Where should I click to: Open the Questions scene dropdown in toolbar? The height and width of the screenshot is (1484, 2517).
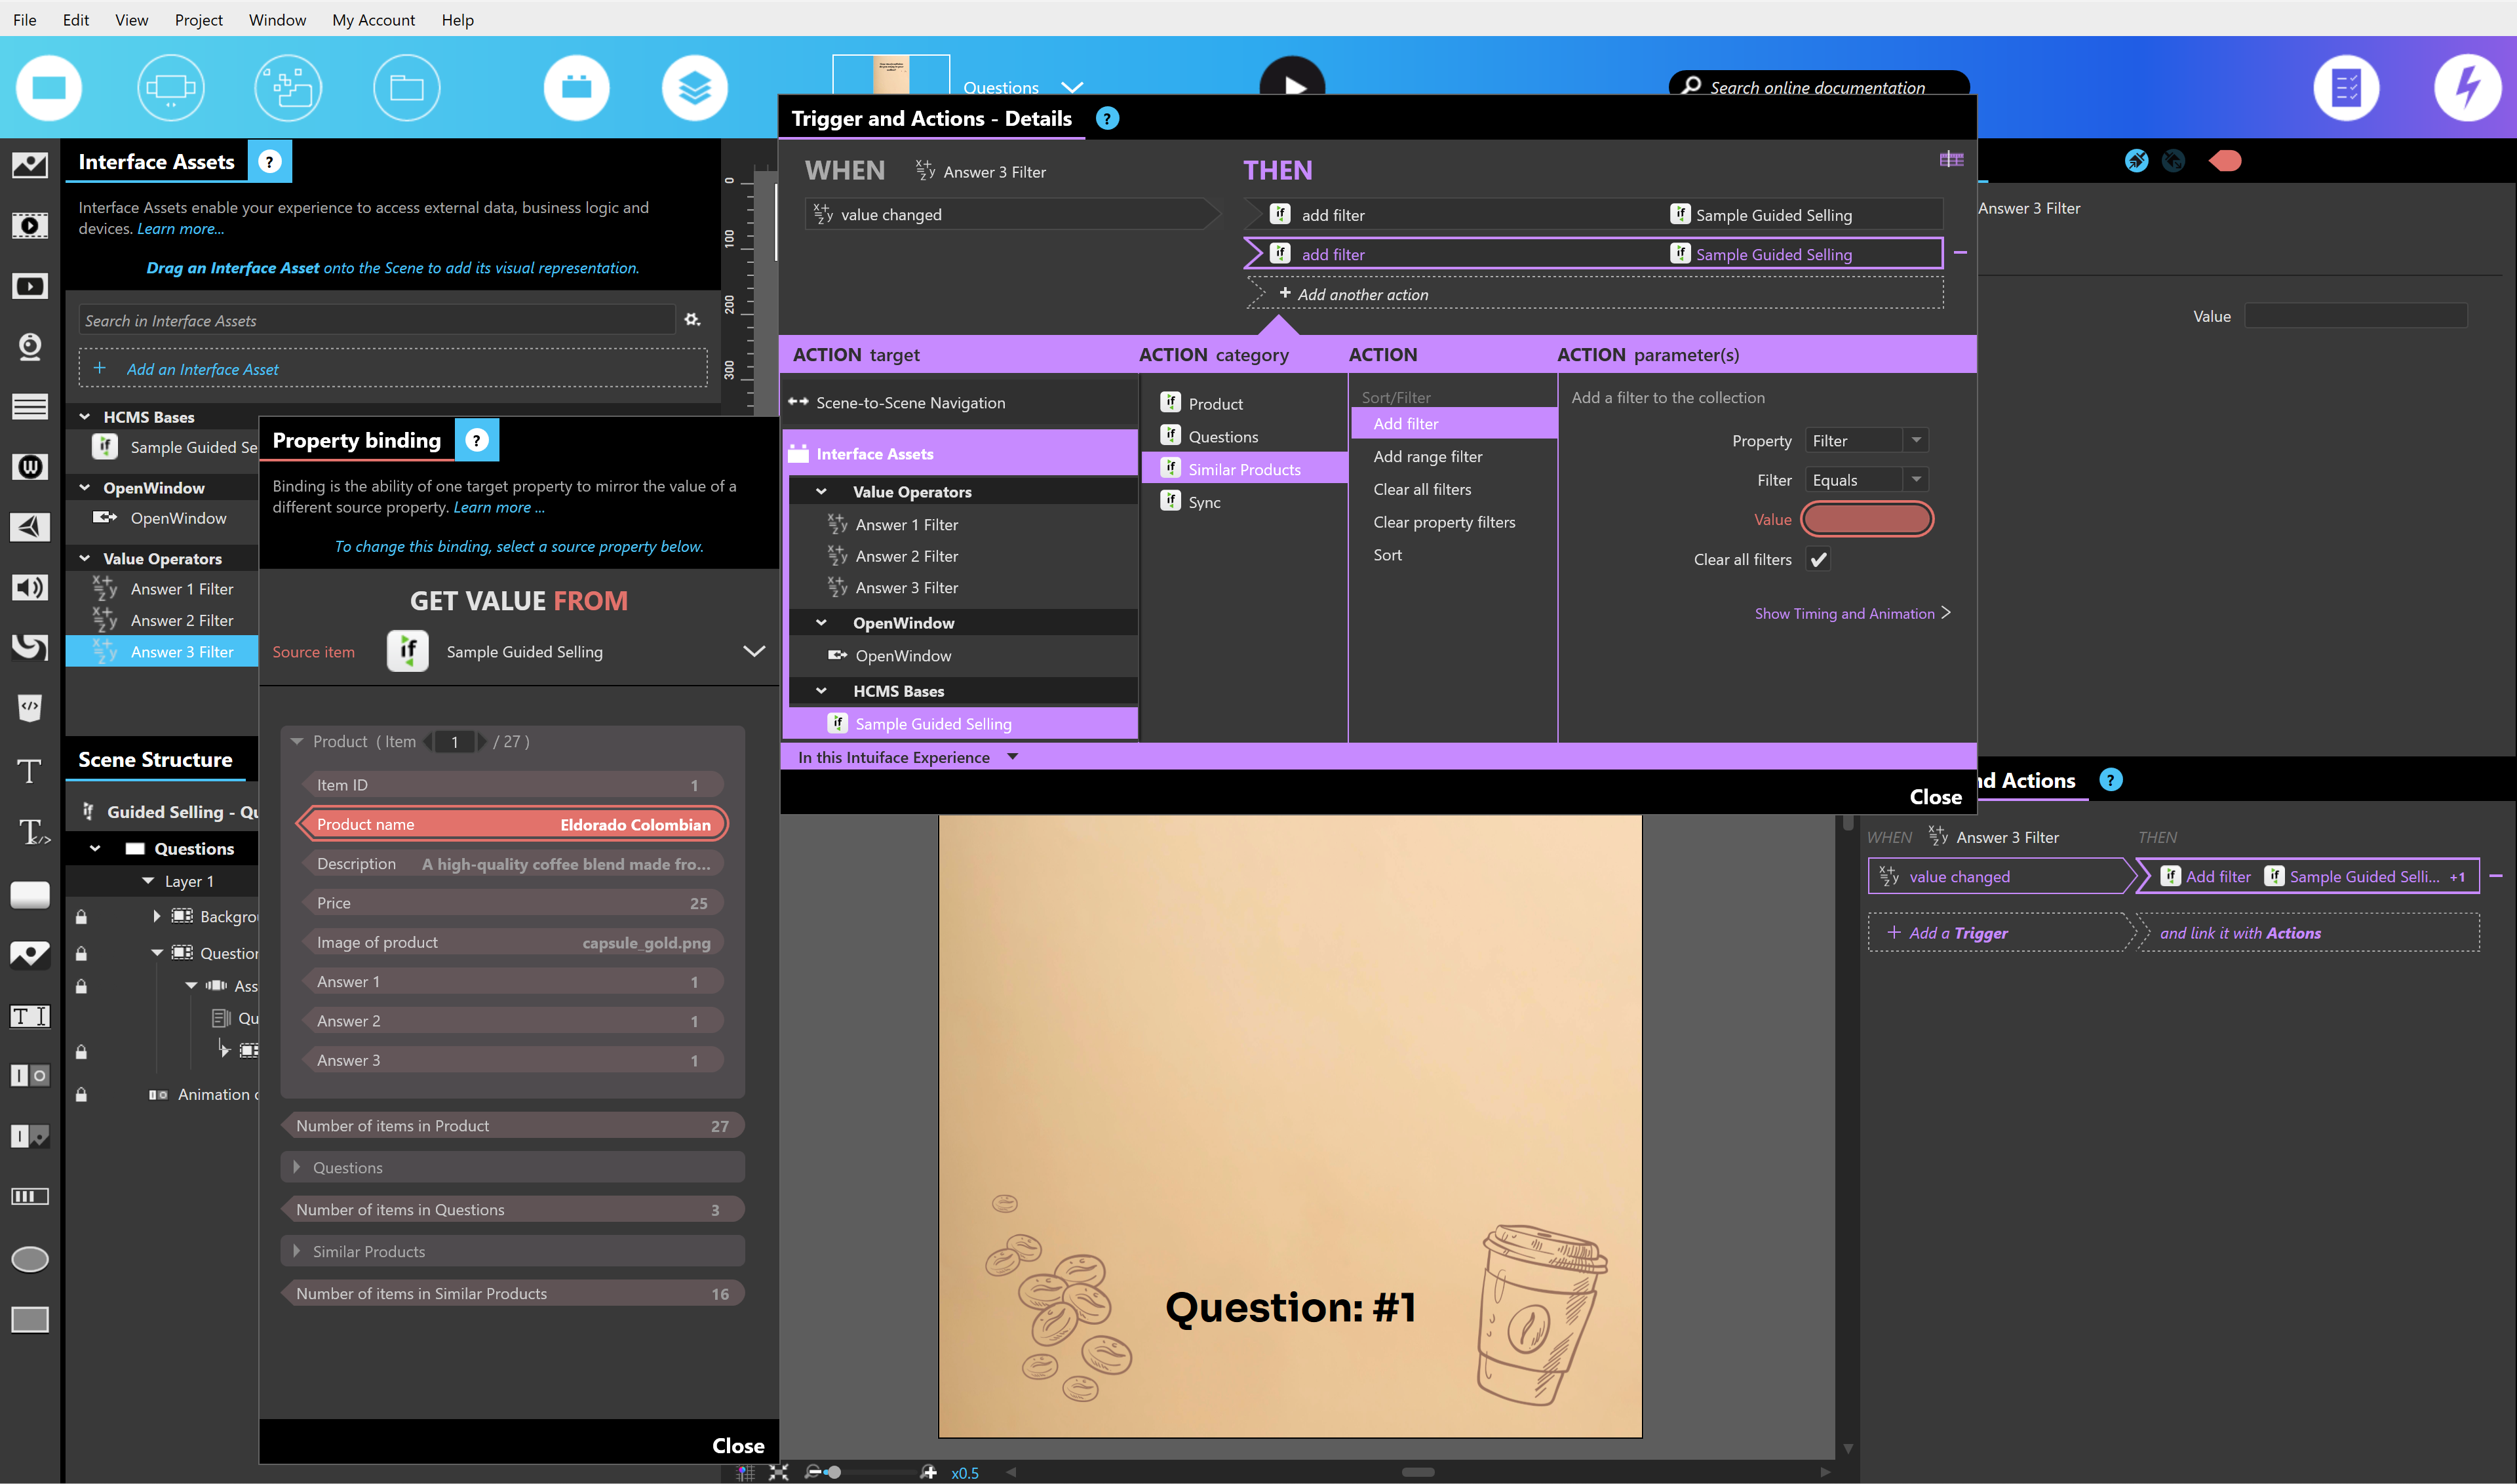pyautogui.click(x=1072, y=87)
